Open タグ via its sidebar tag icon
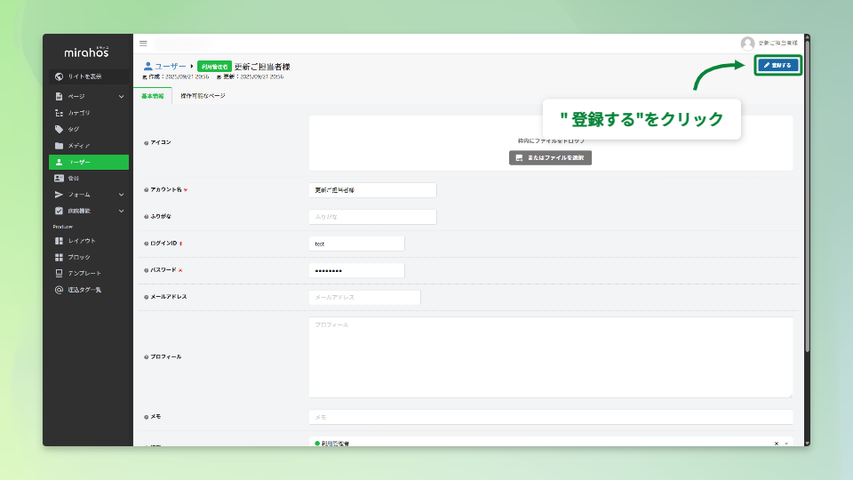Screen dimensions: 853x480 coord(59,129)
